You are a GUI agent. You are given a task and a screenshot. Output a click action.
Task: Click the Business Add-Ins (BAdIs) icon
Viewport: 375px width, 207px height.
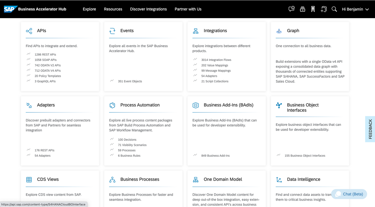[x=196, y=105]
